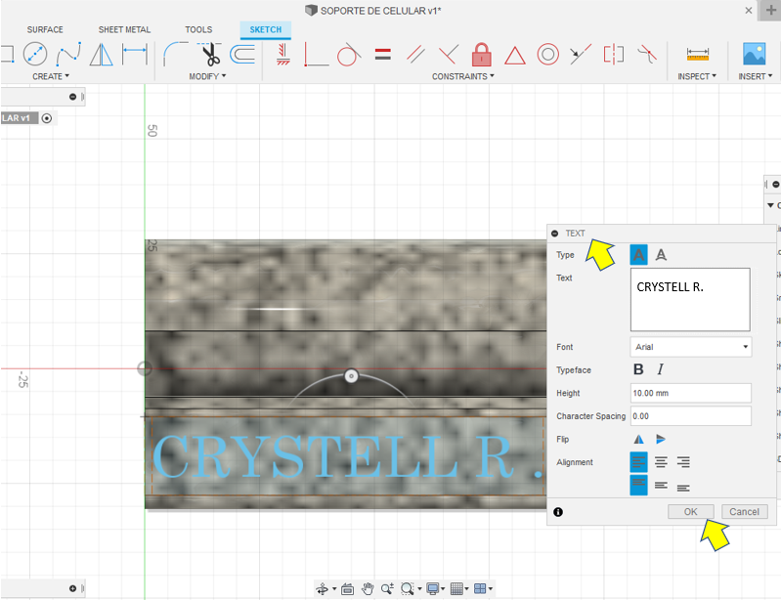Set vertical alignment to bottom
The width and height of the screenshot is (781, 600).
pos(683,488)
